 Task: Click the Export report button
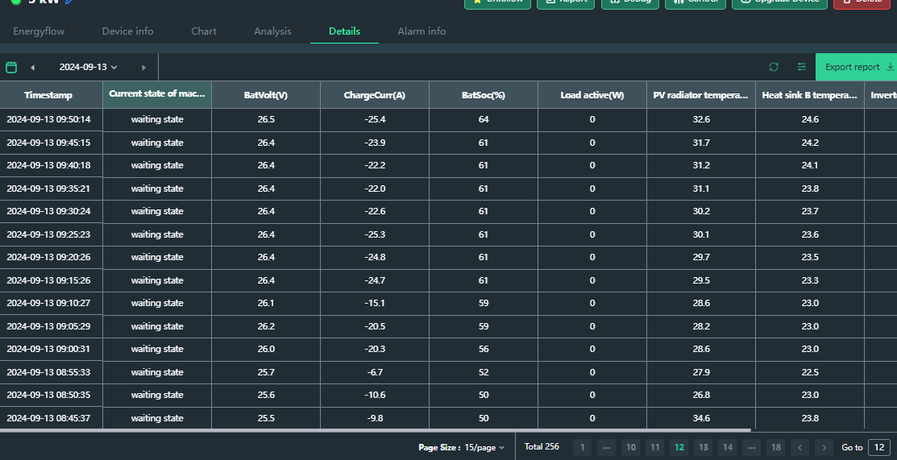(856, 67)
